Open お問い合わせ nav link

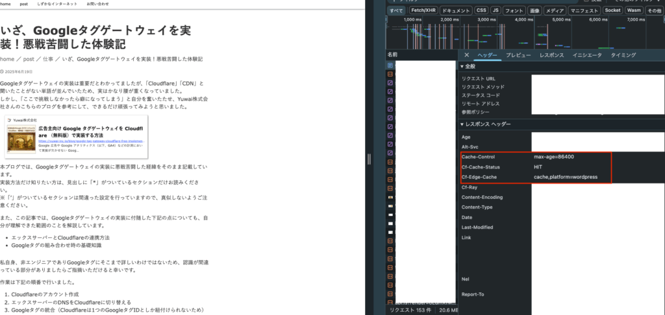click(97, 4)
